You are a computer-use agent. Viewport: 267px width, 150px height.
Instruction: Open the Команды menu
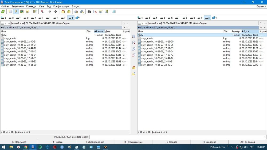coord(31,6)
